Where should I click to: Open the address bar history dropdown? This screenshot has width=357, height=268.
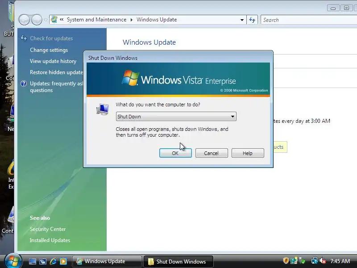[x=242, y=20]
